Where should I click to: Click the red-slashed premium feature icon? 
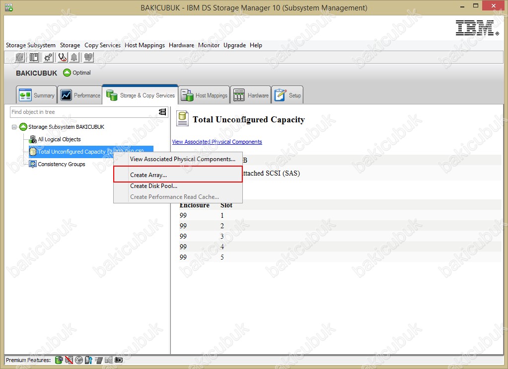pos(69,360)
